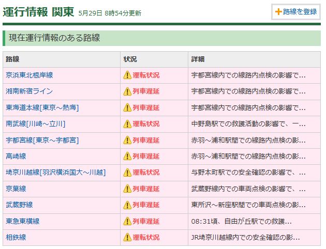
Task: Click 列車遅延 status for 東急東横線
Action: pos(146,221)
